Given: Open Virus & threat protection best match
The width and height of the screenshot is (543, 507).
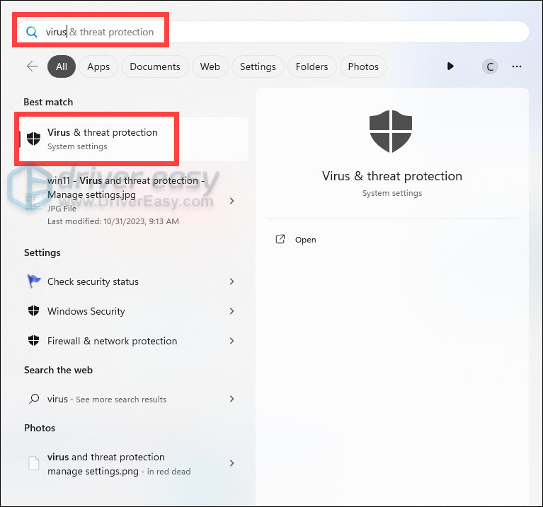Looking at the screenshot, I should pos(103,139).
